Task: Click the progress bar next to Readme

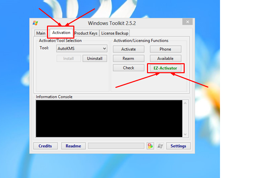Action: pyautogui.click(x=116, y=146)
